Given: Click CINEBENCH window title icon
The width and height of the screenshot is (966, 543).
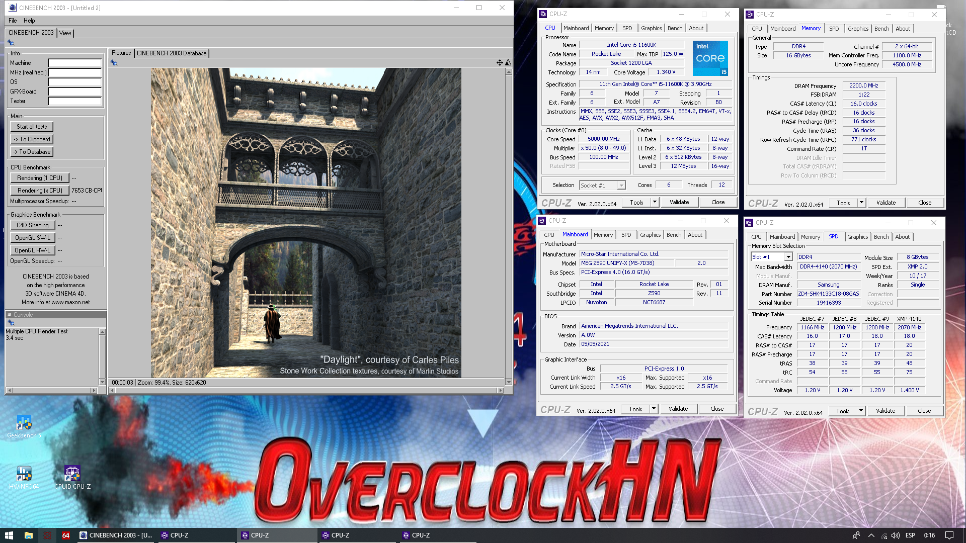Looking at the screenshot, I should tap(13, 8).
